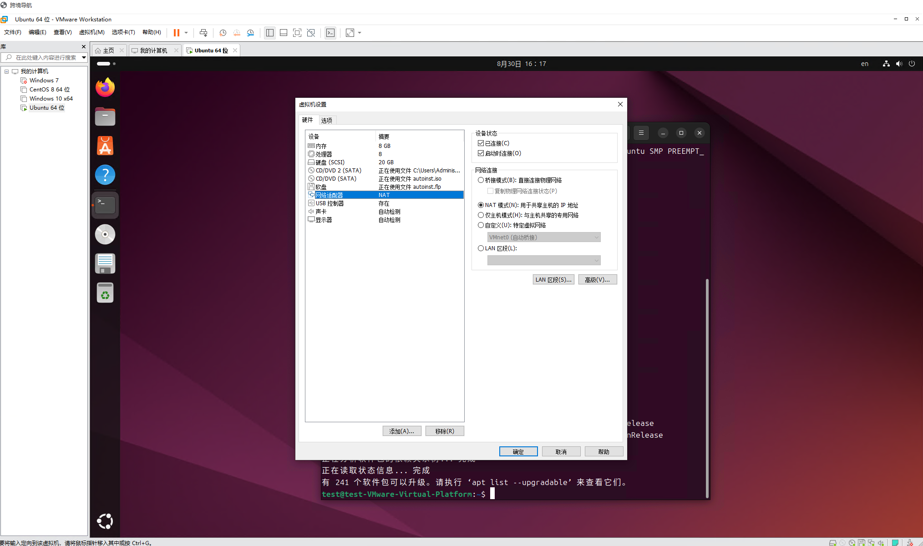Screen dimensions: 923x546
Task: Collapse the 我的计算机 tree node
Action: coord(7,71)
